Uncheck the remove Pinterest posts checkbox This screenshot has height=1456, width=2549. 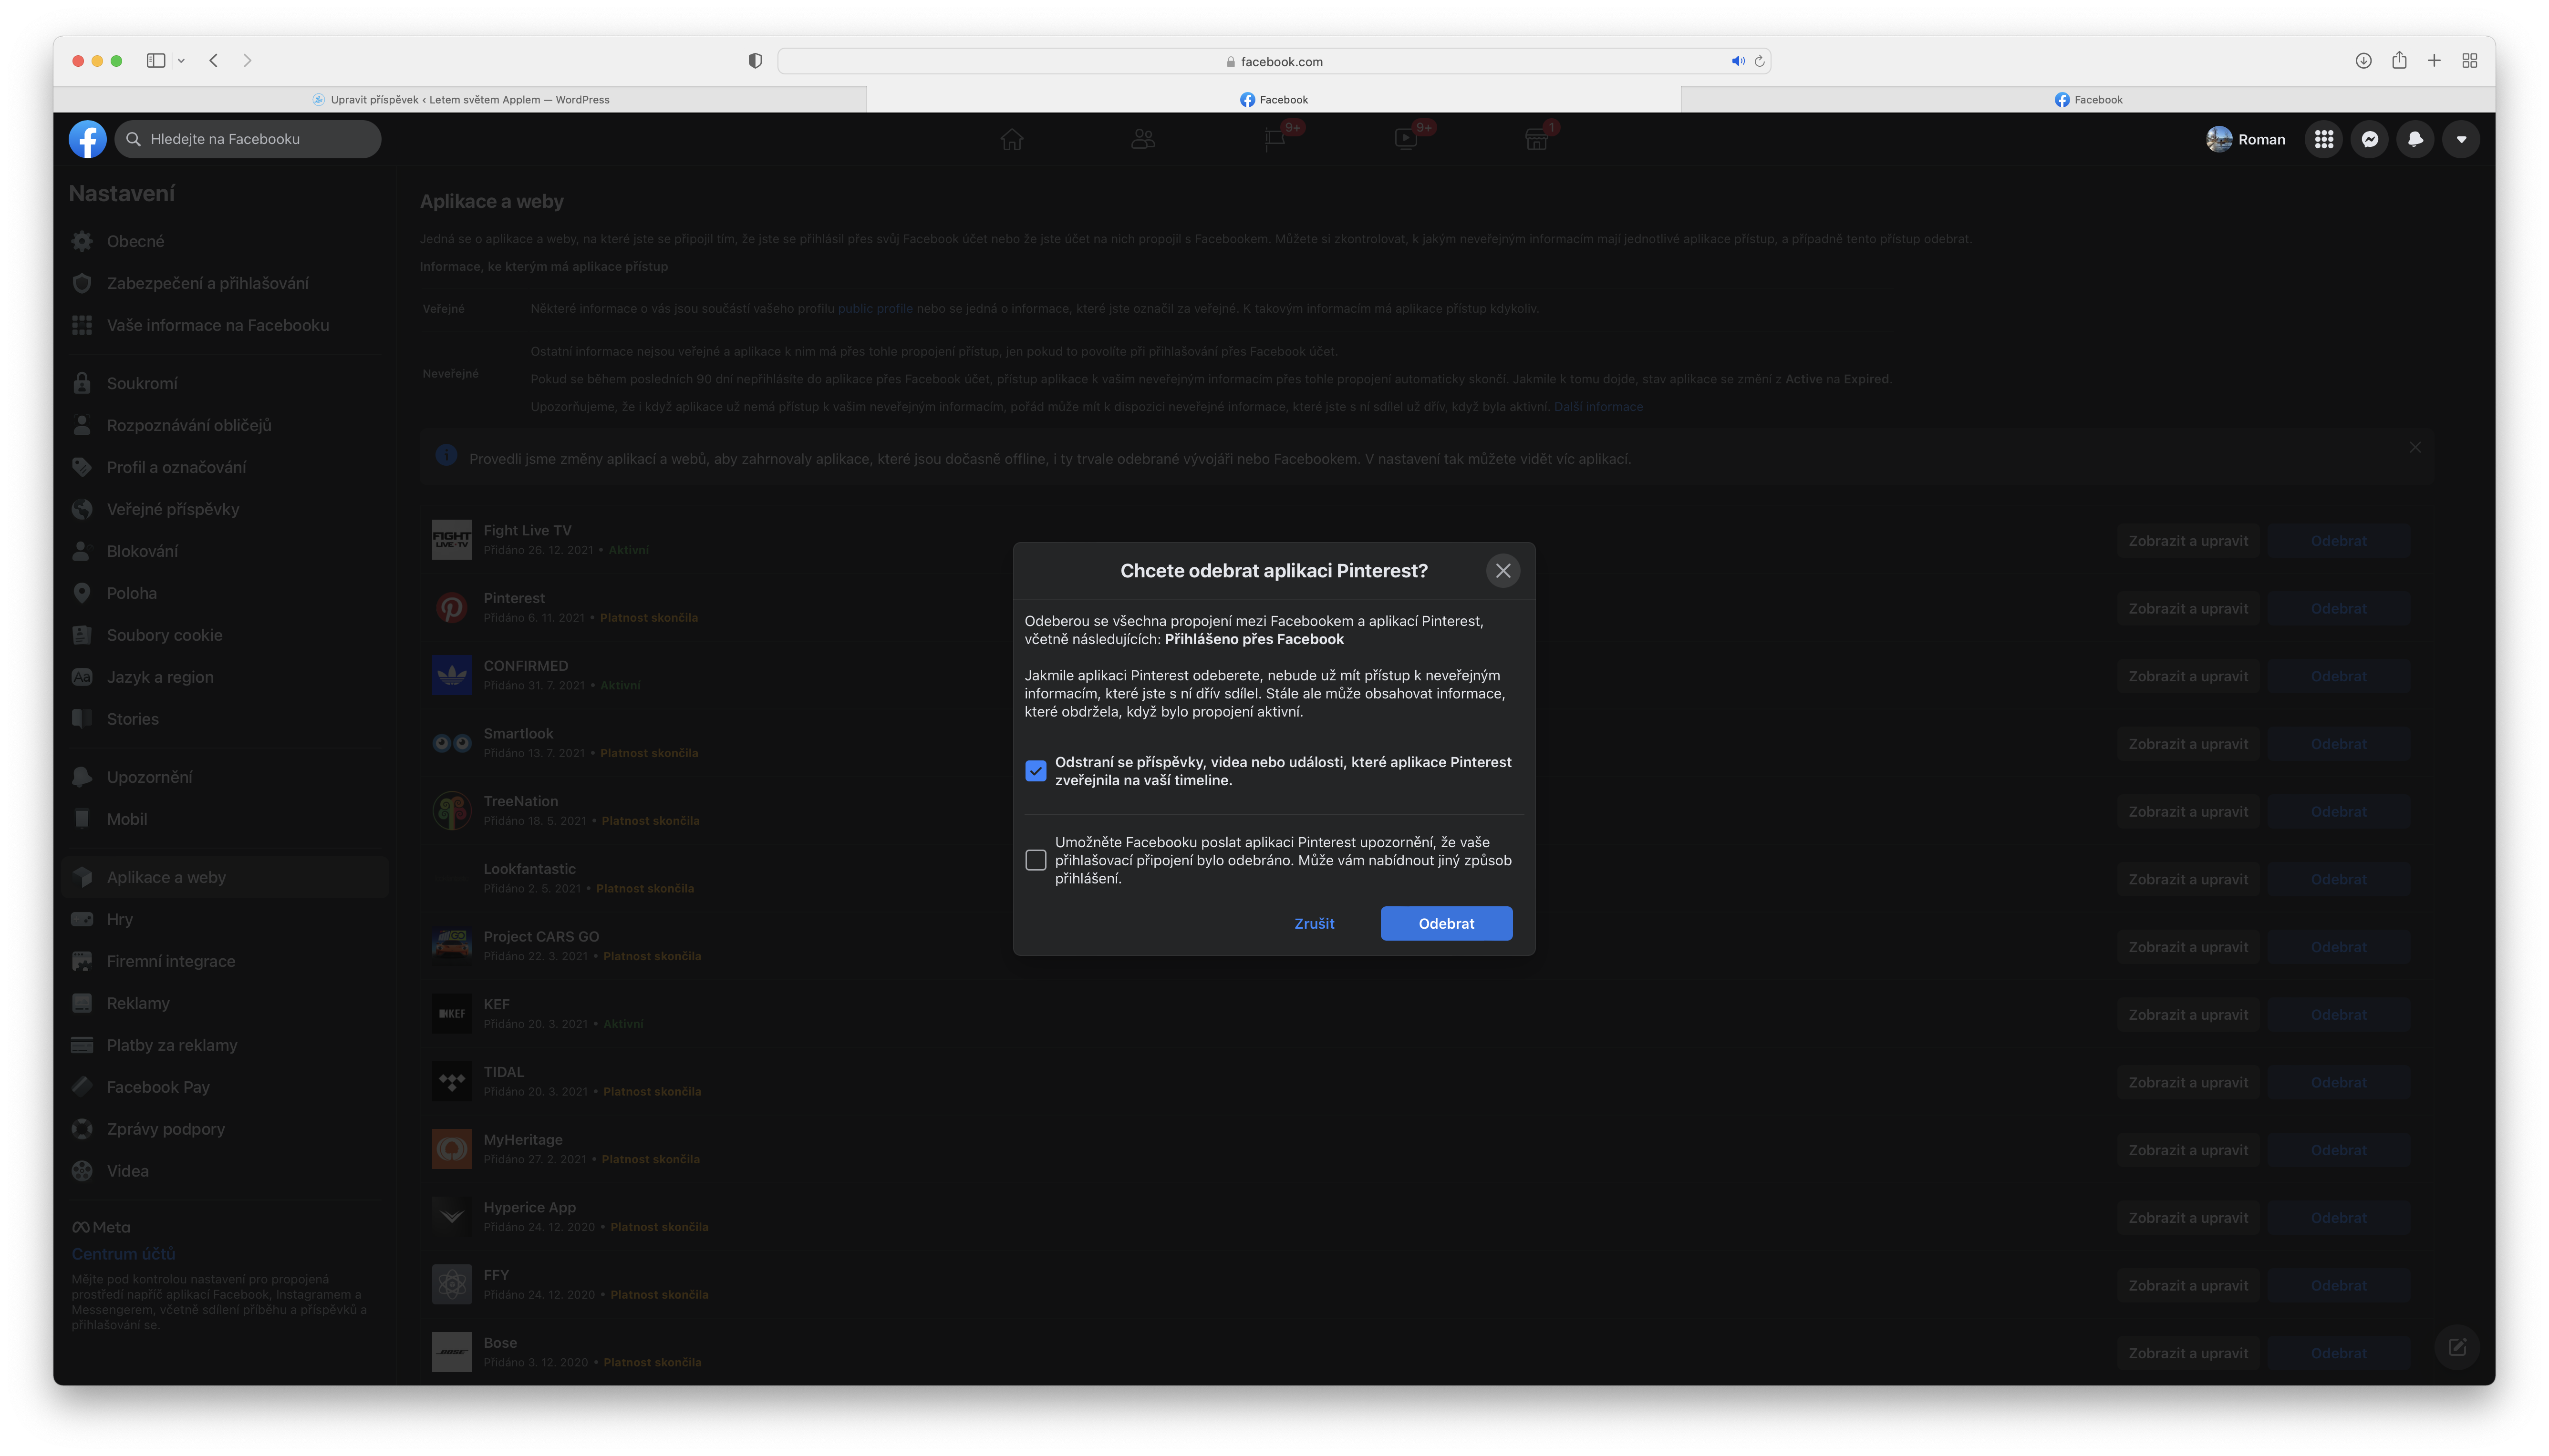click(1036, 771)
